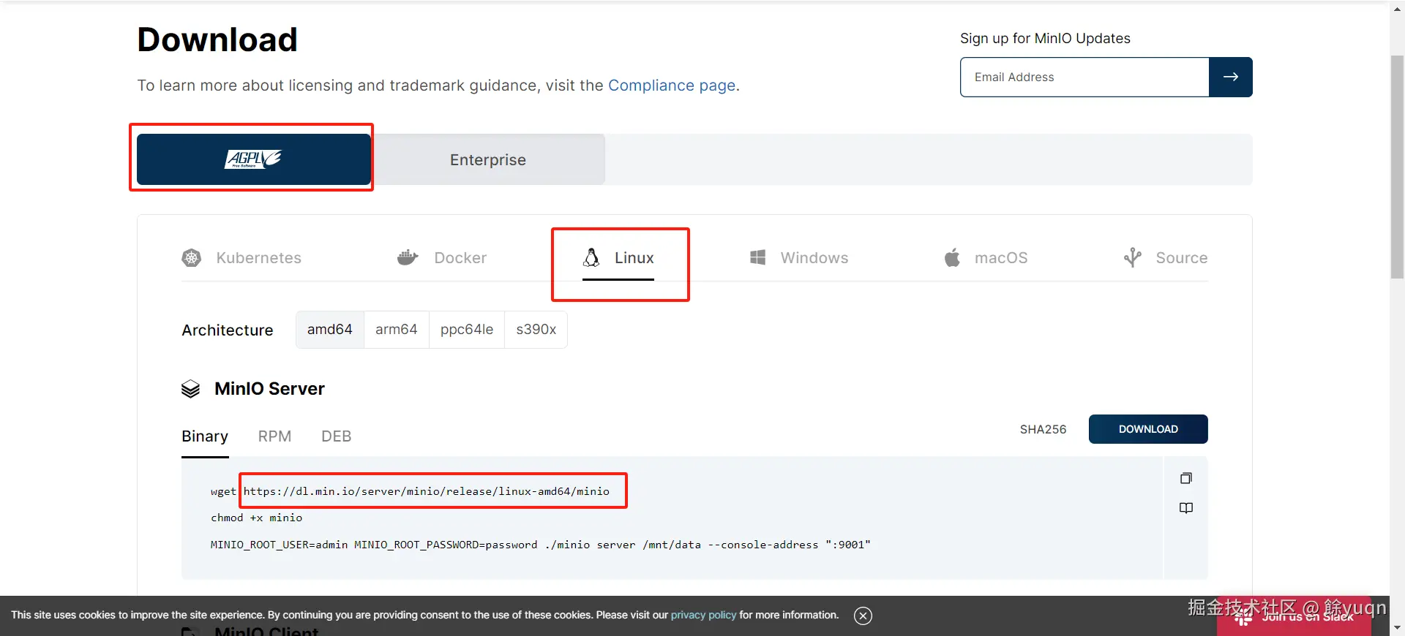
Task: Click the Windows logo icon
Action: click(x=757, y=257)
